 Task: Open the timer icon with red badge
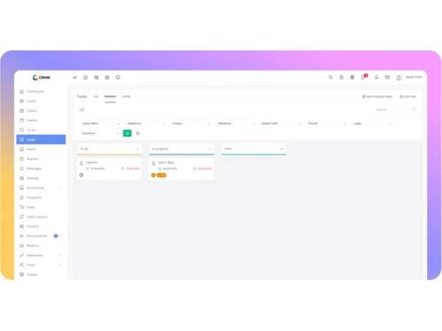[x=363, y=77]
